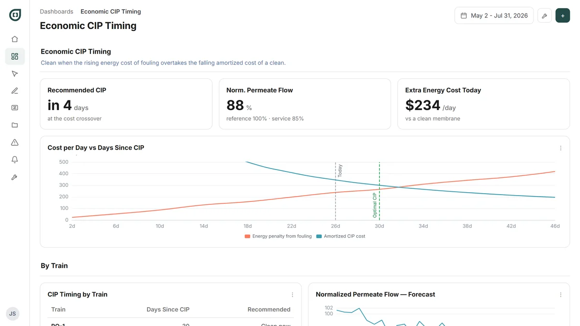Click the 'in 4 days' value

68,105
